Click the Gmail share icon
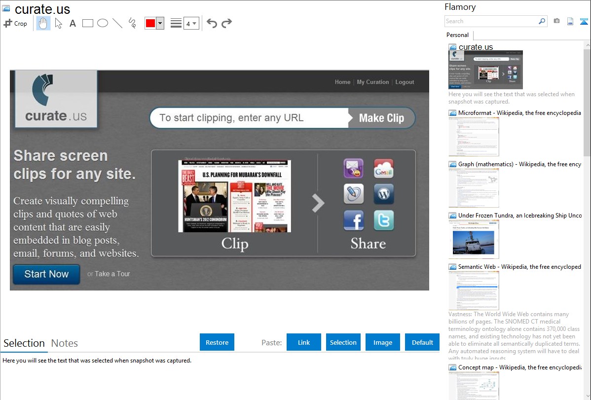Viewport: 591px width, 400px height. (384, 168)
